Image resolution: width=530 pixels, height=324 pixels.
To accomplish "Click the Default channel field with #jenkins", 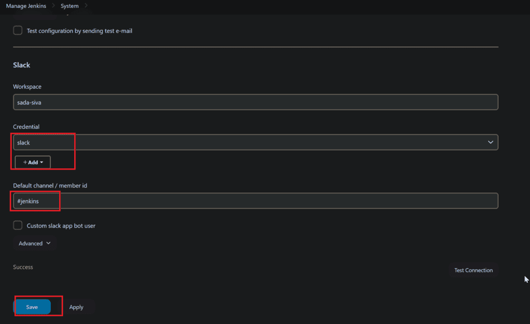I will pyautogui.click(x=255, y=201).
